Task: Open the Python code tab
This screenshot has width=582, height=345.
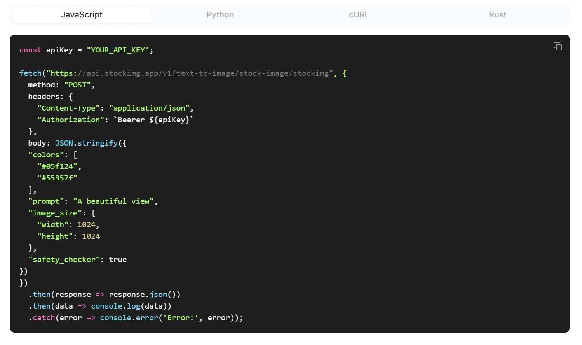Action: [x=220, y=15]
